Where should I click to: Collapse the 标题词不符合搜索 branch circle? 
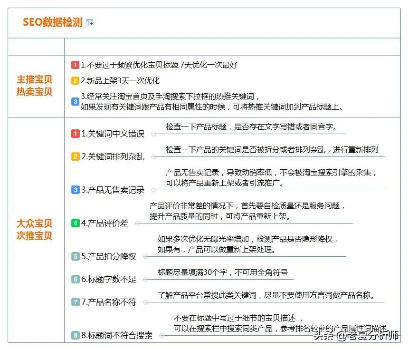[x=161, y=336]
